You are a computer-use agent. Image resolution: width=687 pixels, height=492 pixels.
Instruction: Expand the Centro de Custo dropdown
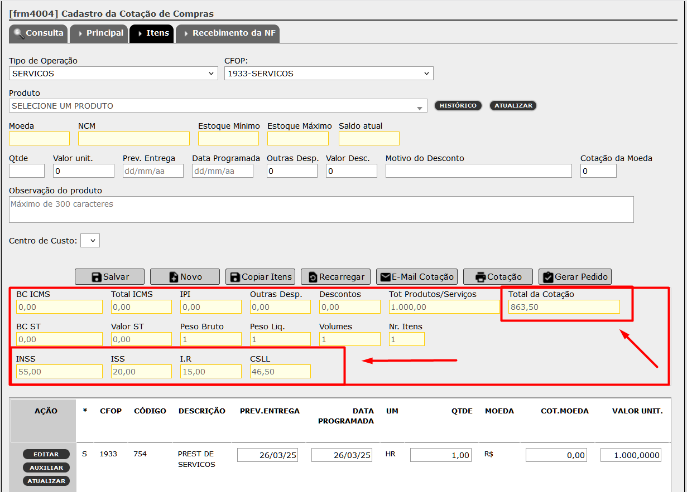(x=90, y=241)
